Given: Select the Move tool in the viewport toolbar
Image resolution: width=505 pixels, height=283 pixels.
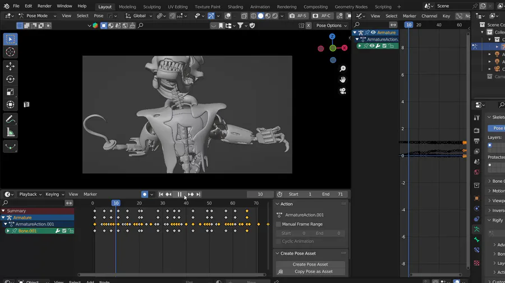Looking at the screenshot, I should [x=10, y=66].
